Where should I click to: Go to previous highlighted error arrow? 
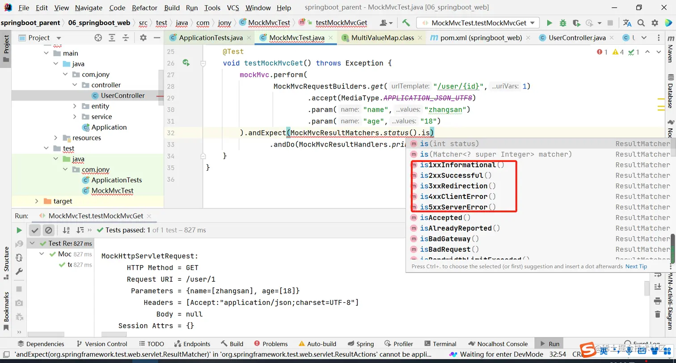click(647, 52)
